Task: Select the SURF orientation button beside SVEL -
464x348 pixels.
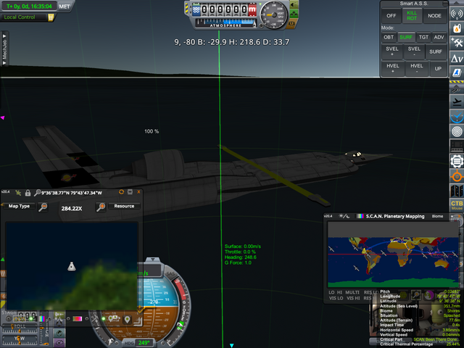Action: coord(436,51)
